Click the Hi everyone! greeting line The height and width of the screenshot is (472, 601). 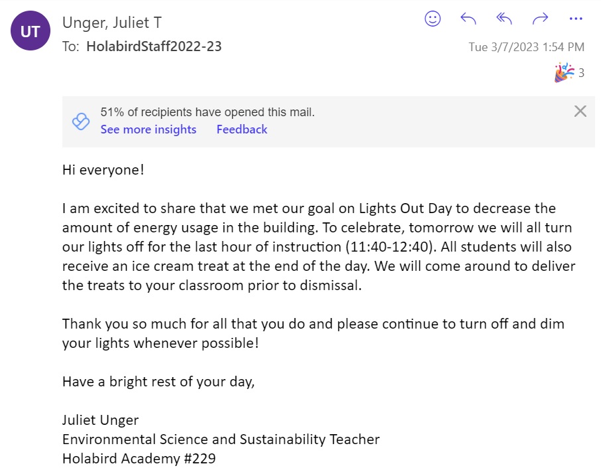pos(103,170)
